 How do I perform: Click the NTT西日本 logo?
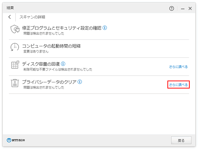point(16,140)
